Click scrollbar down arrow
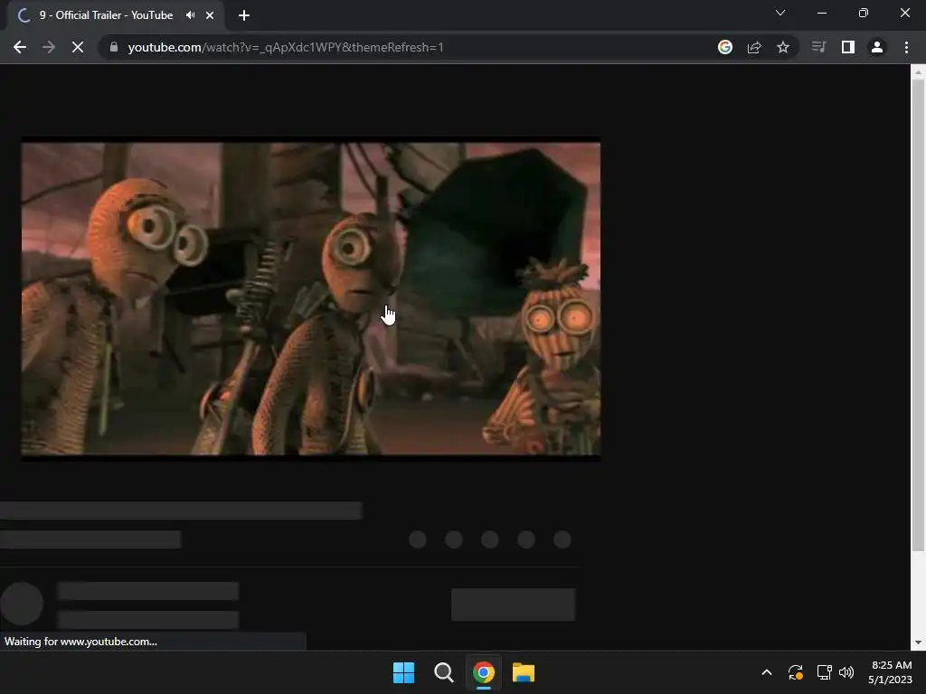 [918, 642]
